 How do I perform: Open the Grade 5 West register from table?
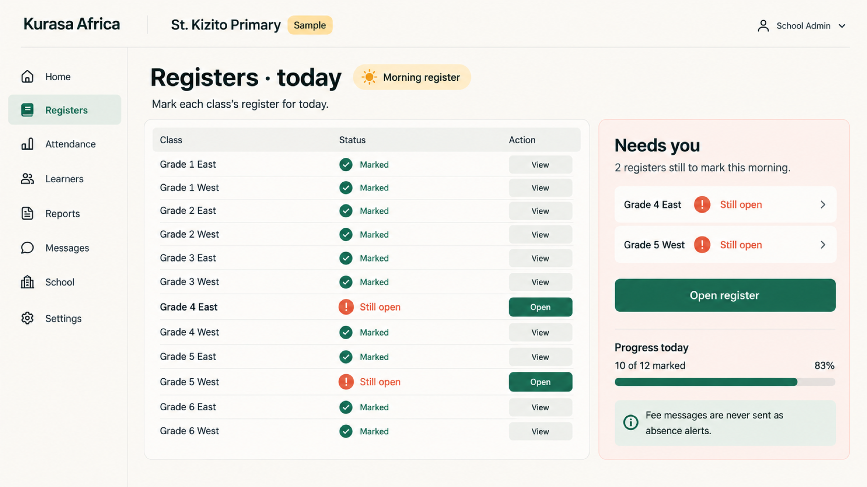[x=541, y=382]
